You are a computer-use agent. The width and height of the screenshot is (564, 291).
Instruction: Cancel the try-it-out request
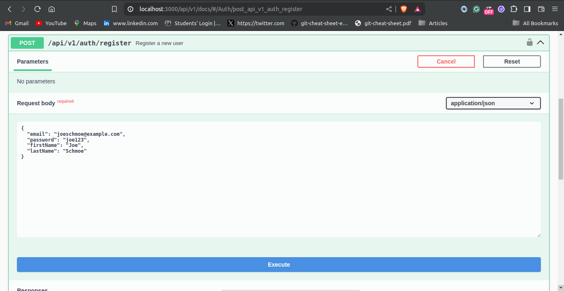click(446, 62)
